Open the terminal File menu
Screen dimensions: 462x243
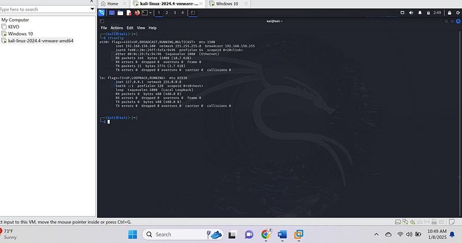(x=104, y=28)
